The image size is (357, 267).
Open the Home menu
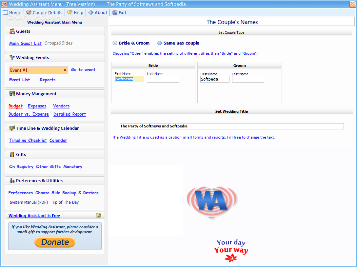click(12, 12)
